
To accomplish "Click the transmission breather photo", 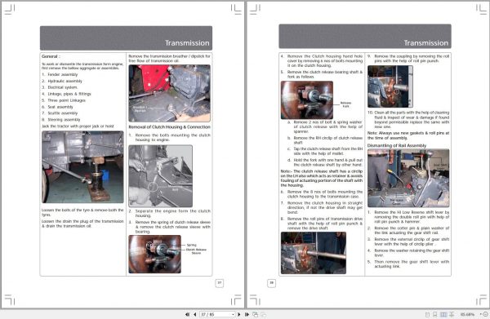I will (169, 93).
